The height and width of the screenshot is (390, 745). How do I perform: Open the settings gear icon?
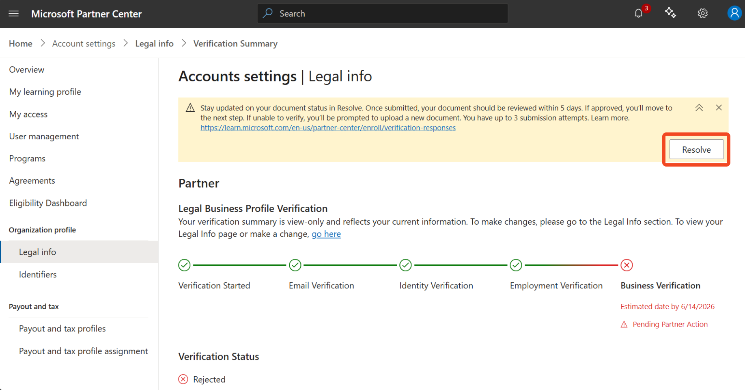(x=702, y=13)
